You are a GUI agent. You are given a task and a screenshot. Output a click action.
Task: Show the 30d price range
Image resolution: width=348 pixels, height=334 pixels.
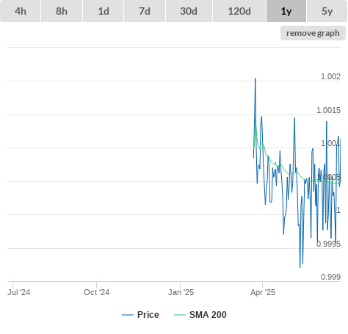click(x=189, y=11)
